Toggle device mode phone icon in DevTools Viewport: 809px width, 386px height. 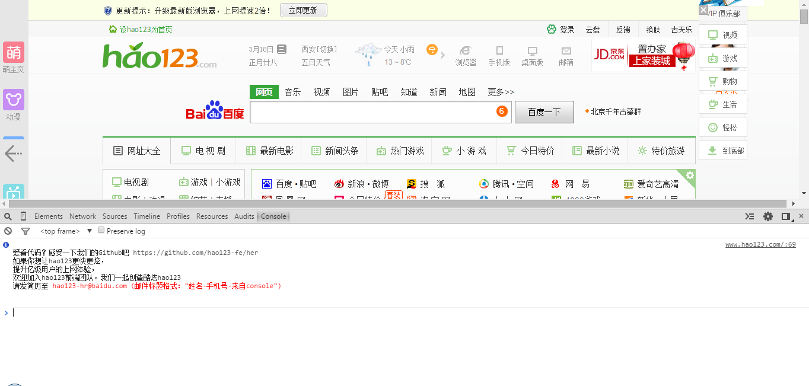click(x=23, y=216)
